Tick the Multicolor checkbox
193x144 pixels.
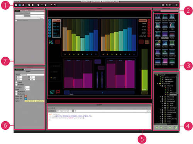click(x=16, y=94)
